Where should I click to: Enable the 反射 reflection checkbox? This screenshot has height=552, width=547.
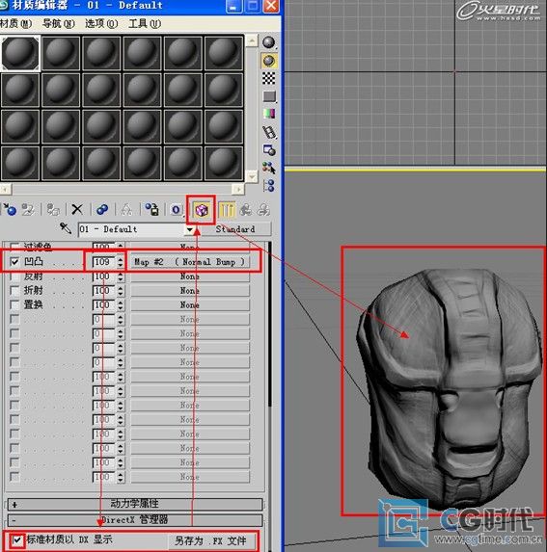14,276
